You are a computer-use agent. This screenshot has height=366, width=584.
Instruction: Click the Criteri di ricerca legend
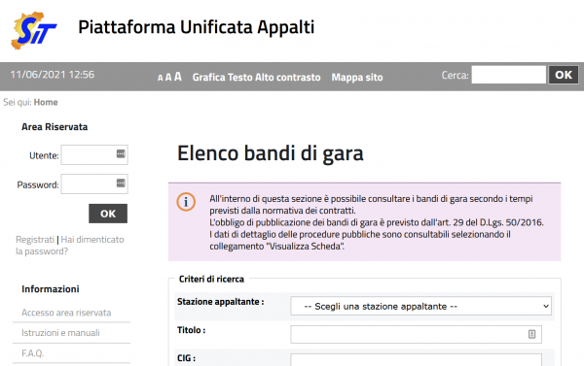pyautogui.click(x=211, y=279)
